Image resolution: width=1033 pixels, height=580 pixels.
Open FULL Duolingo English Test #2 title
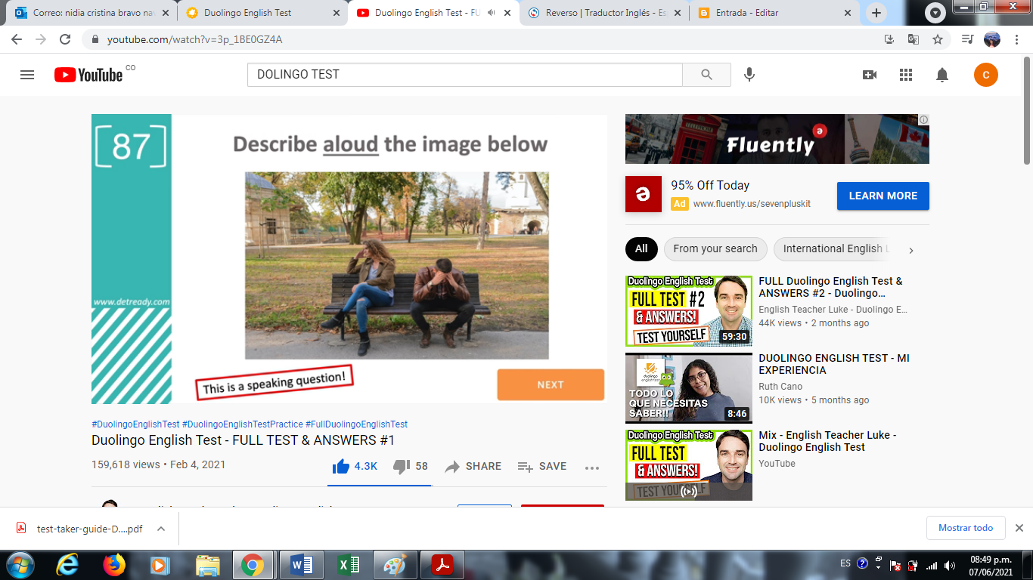(x=830, y=287)
